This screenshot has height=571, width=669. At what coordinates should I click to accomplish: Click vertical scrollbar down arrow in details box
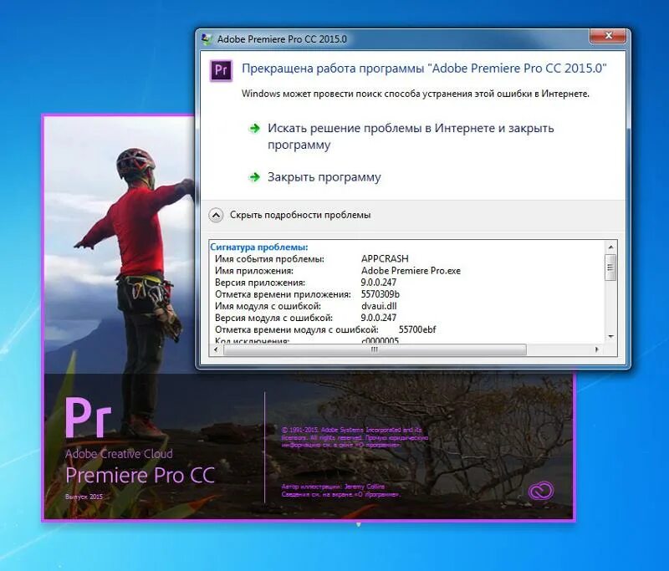[x=610, y=337]
